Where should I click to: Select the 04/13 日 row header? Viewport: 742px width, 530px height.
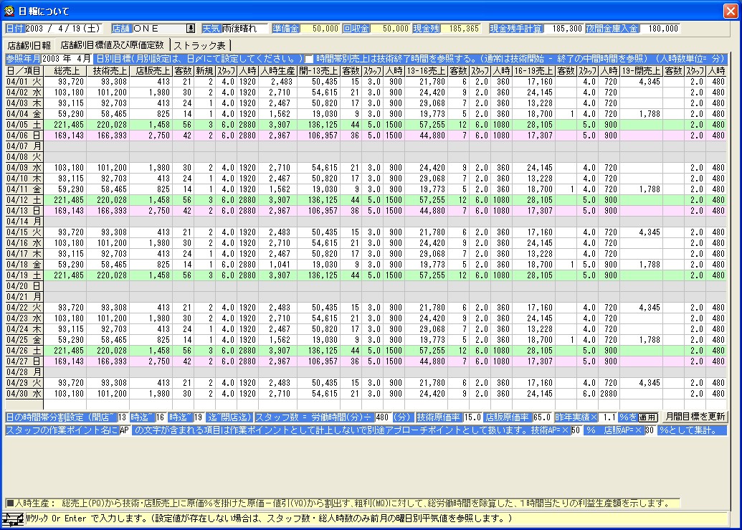(24, 211)
